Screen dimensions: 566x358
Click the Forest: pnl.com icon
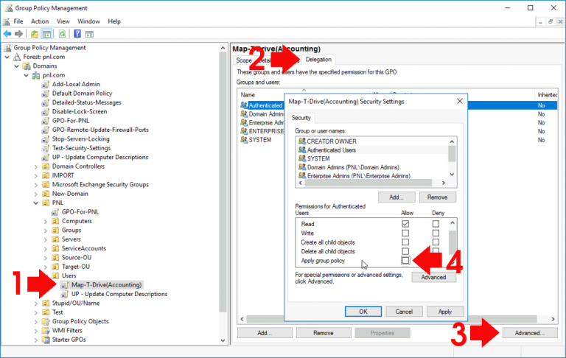[17, 57]
